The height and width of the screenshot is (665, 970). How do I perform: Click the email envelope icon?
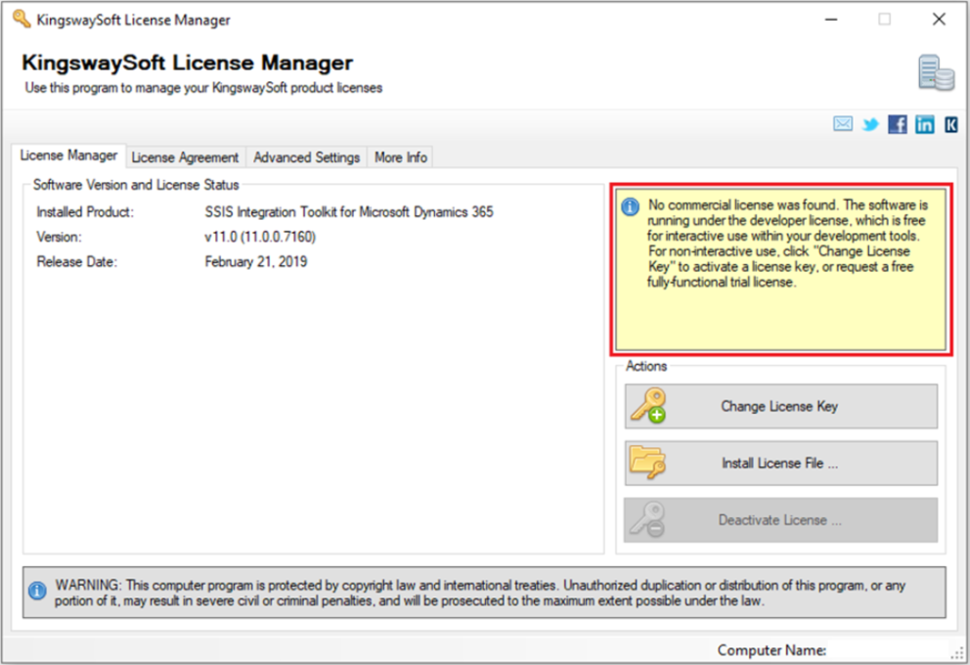[x=843, y=124]
